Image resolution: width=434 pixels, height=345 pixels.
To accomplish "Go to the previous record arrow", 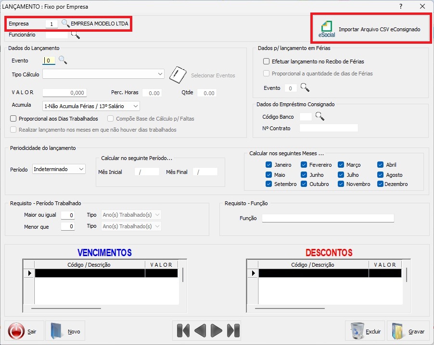I will (200, 331).
